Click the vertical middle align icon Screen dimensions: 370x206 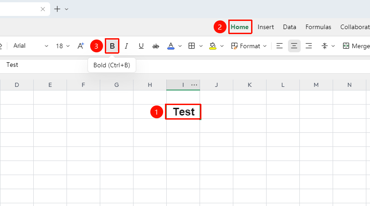point(325,46)
